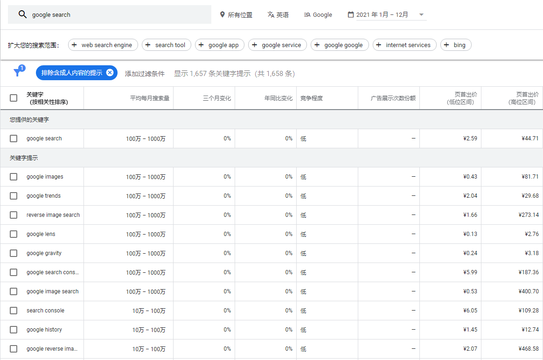Image resolution: width=543 pixels, height=360 pixels.
Task: Click the location pin icon beside 所有位置
Action: [222, 14]
